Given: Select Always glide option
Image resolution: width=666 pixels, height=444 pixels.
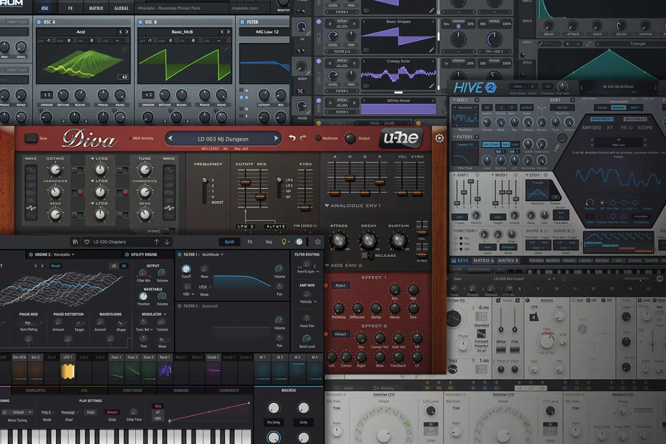Looking at the screenshot, I should click(112, 412).
